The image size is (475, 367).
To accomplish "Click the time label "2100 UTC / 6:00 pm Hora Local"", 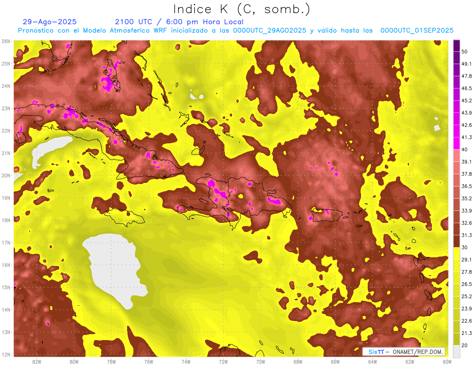I will [179, 22].
